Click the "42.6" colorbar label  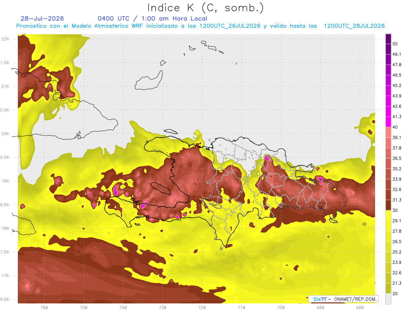tap(397, 106)
